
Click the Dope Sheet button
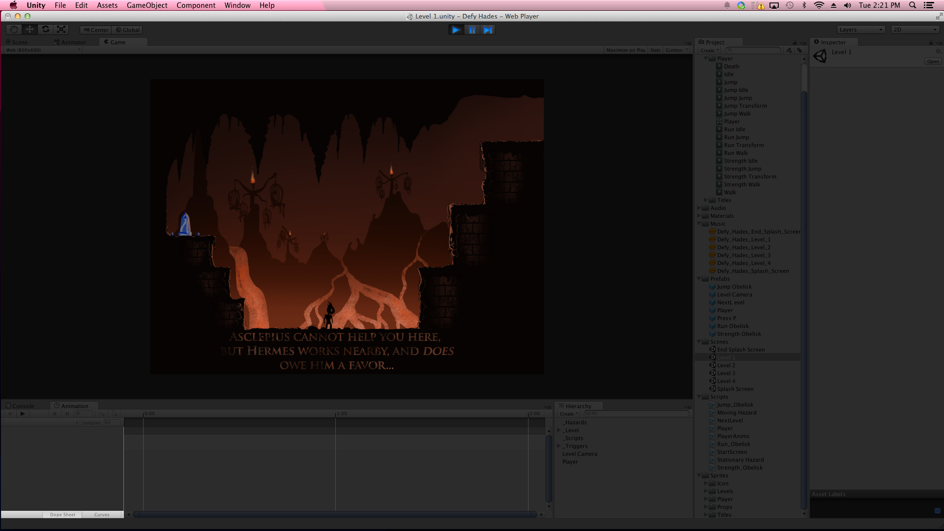pos(62,515)
